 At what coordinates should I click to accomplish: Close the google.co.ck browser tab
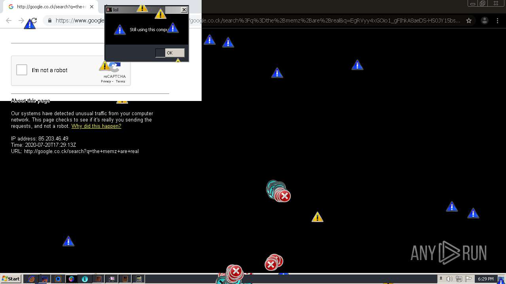coord(92,7)
